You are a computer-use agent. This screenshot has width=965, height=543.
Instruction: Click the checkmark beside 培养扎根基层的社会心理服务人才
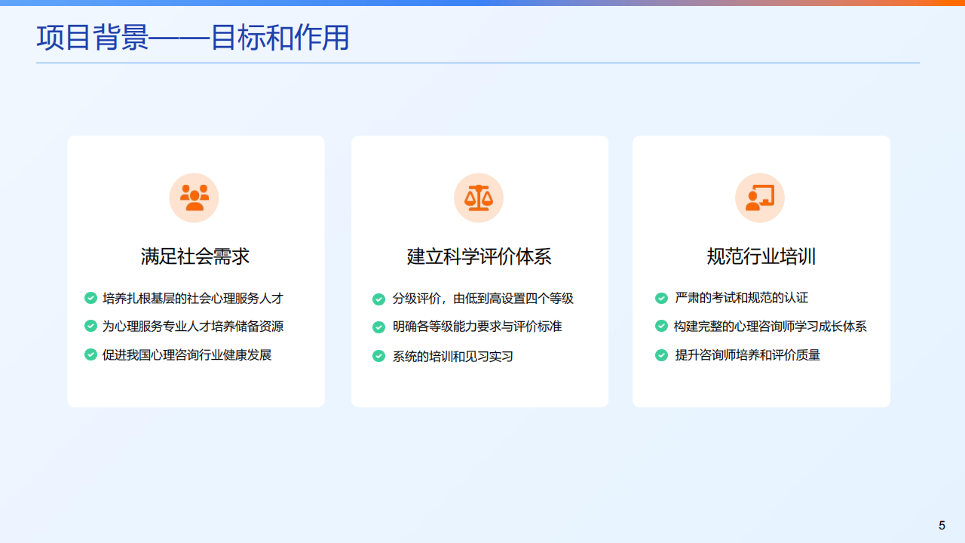90,299
